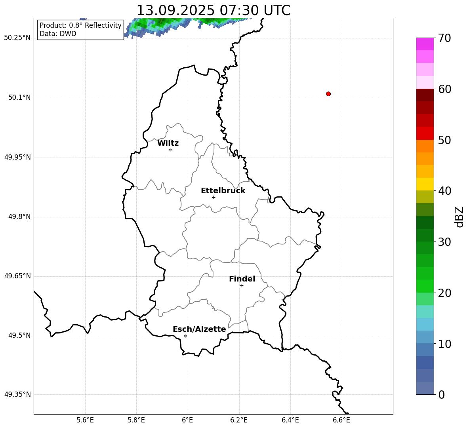Click the 0 tick label on colorbar
Screen dimensions: 469x428
click(441, 394)
